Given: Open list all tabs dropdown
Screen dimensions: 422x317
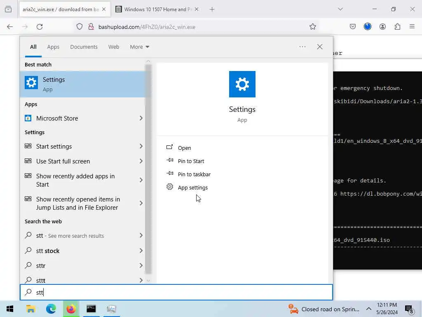Looking at the screenshot, I should (x=340, y=9).
